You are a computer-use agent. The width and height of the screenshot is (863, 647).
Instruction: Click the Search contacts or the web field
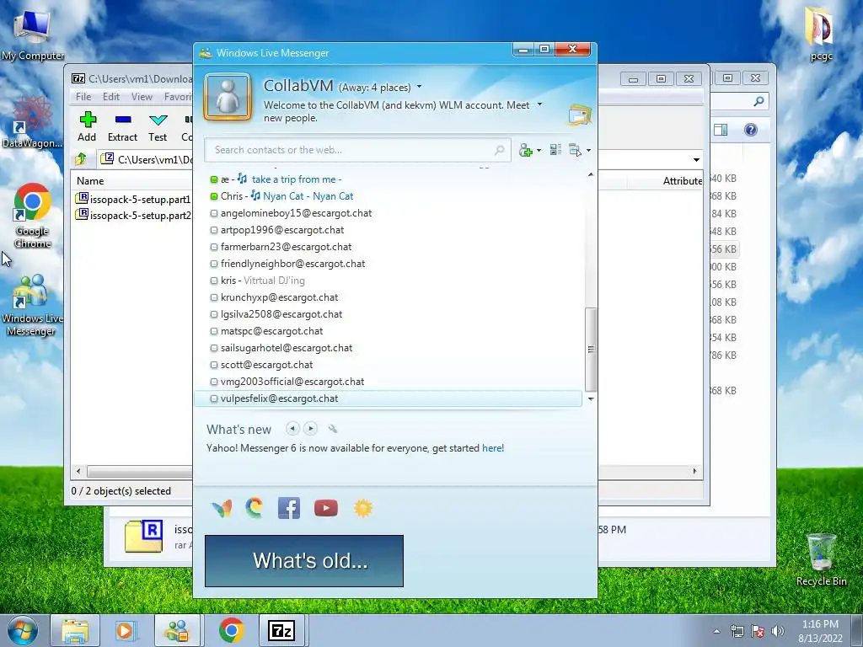[x=357, y=150]
